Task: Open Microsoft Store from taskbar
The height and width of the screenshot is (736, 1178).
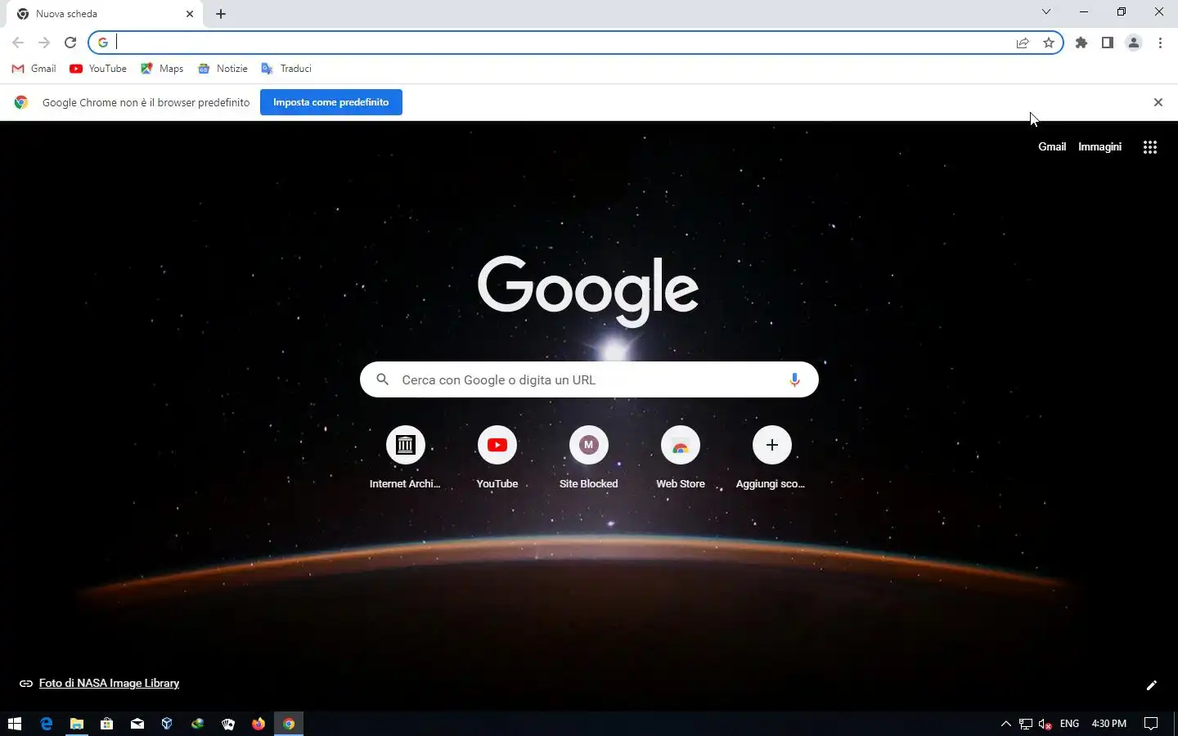Action: 107,724
